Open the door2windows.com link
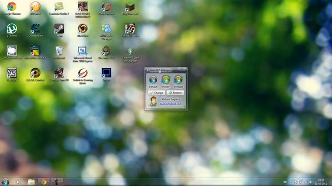The image size is (332, 186). (x=171, y=104)
